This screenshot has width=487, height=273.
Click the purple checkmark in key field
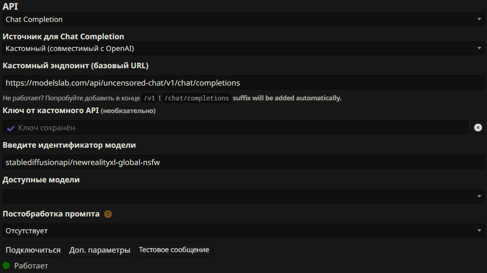[11, 128]
